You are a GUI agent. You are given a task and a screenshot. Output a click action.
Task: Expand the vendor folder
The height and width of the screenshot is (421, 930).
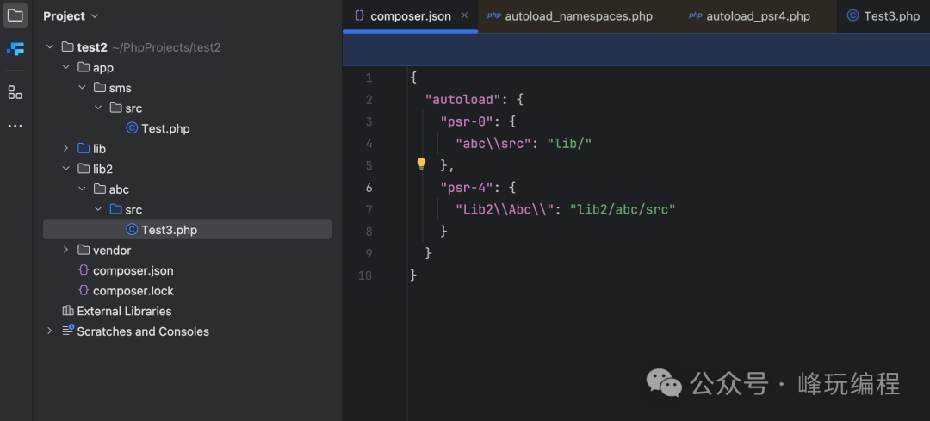point(66,250)
